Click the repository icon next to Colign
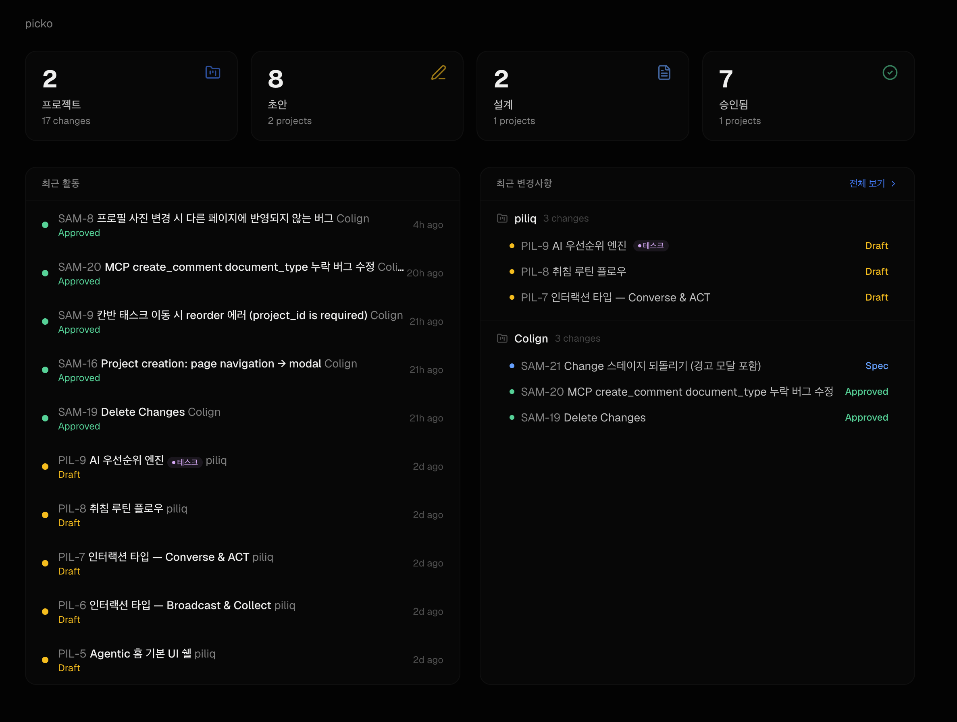The image size is (957, 722). tap(502, 338)
